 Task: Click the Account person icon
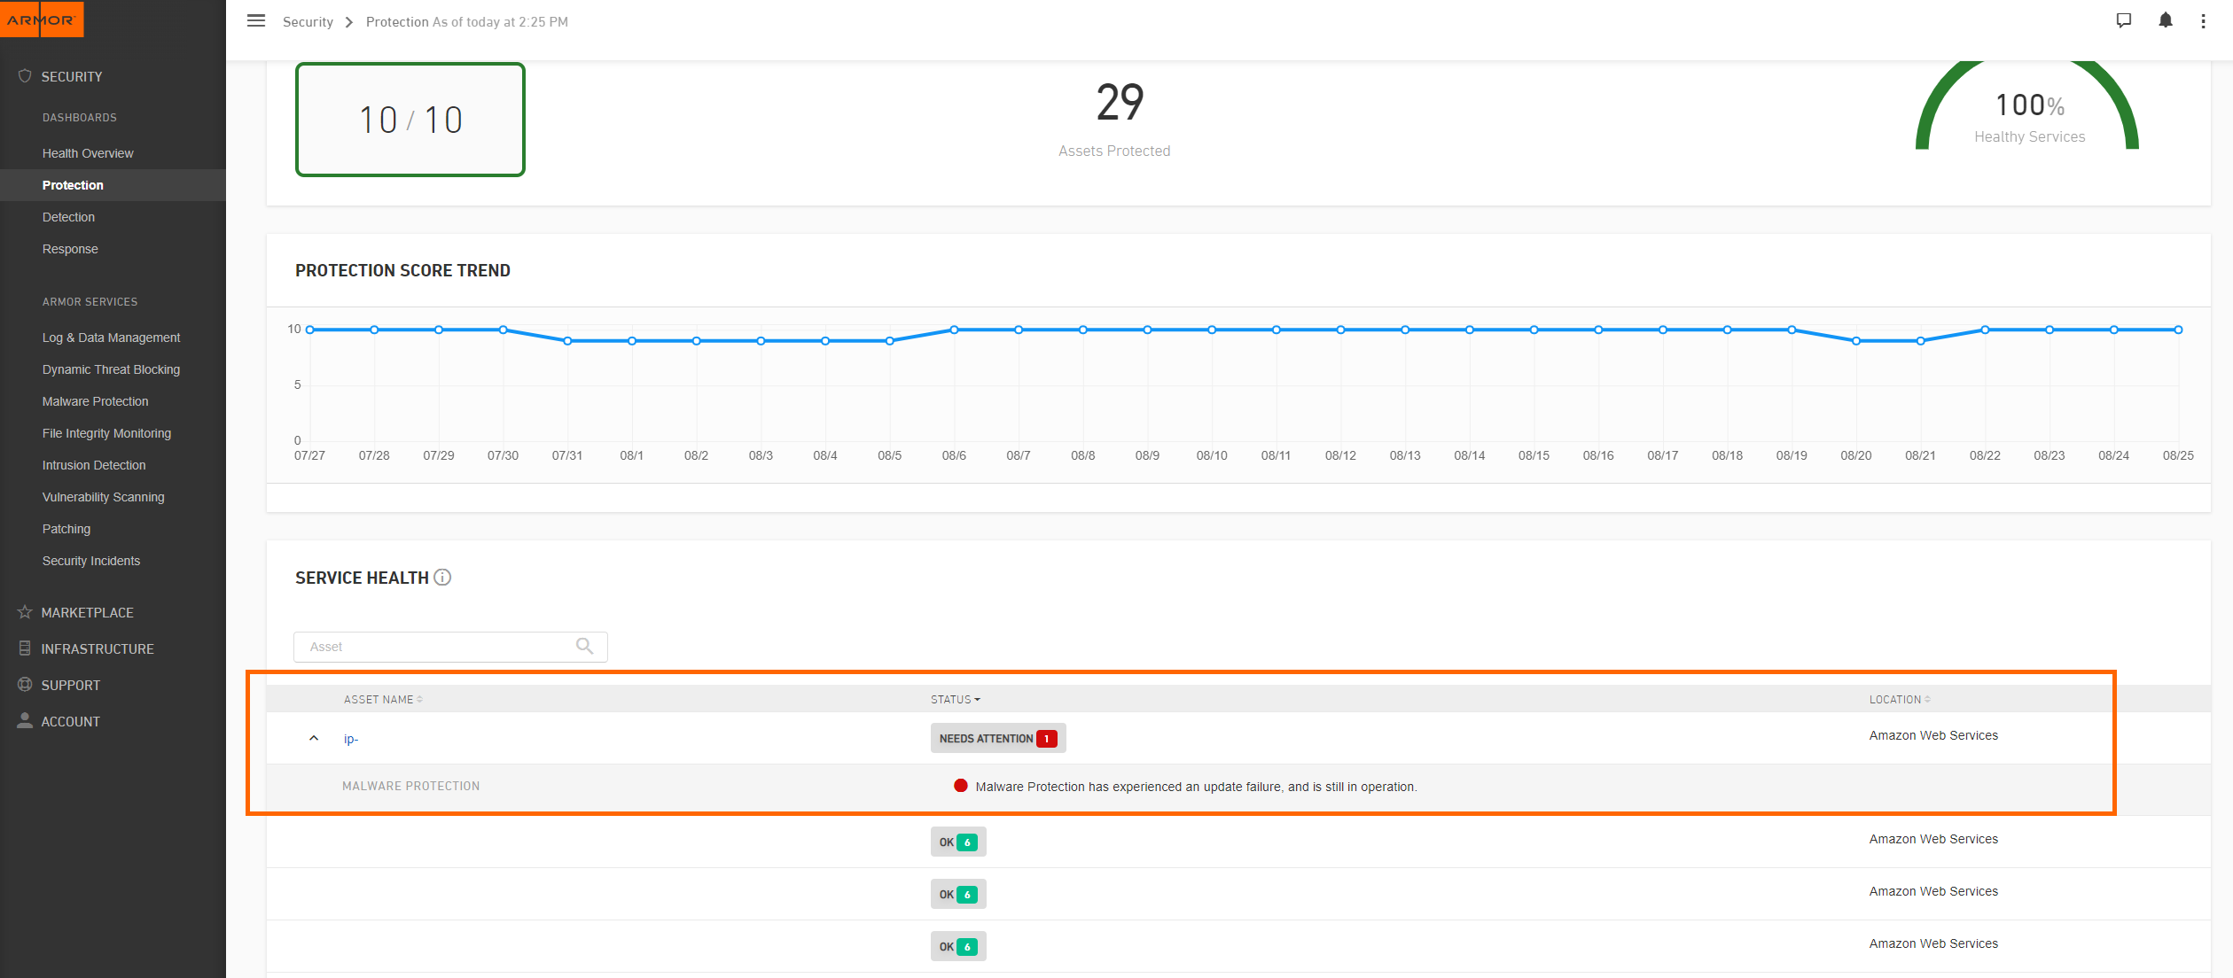[x=25, y=720]
